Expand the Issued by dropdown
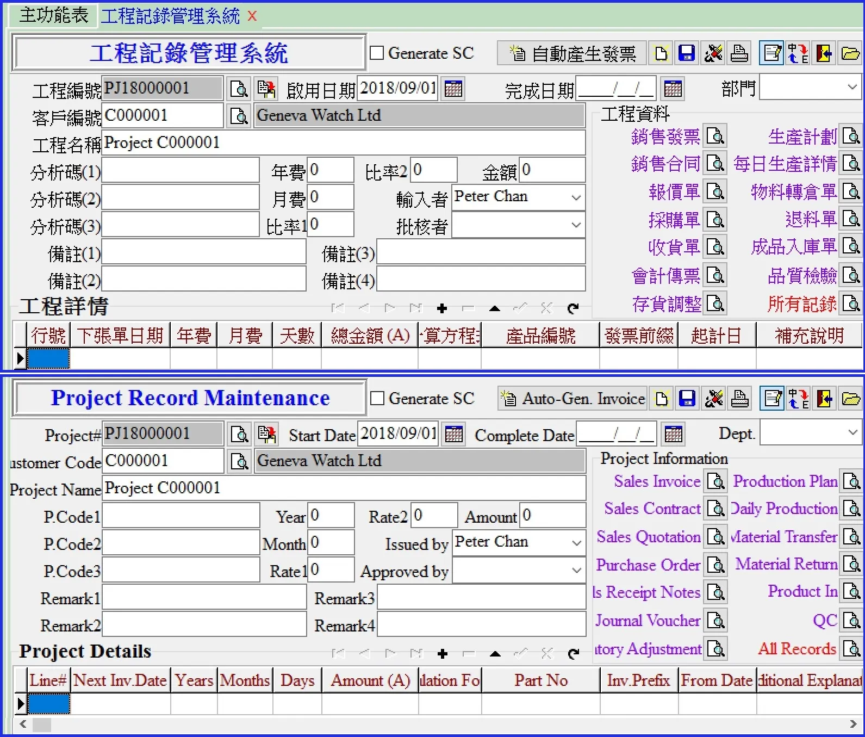This screenshot has width=865, height=737. point(576,543)
